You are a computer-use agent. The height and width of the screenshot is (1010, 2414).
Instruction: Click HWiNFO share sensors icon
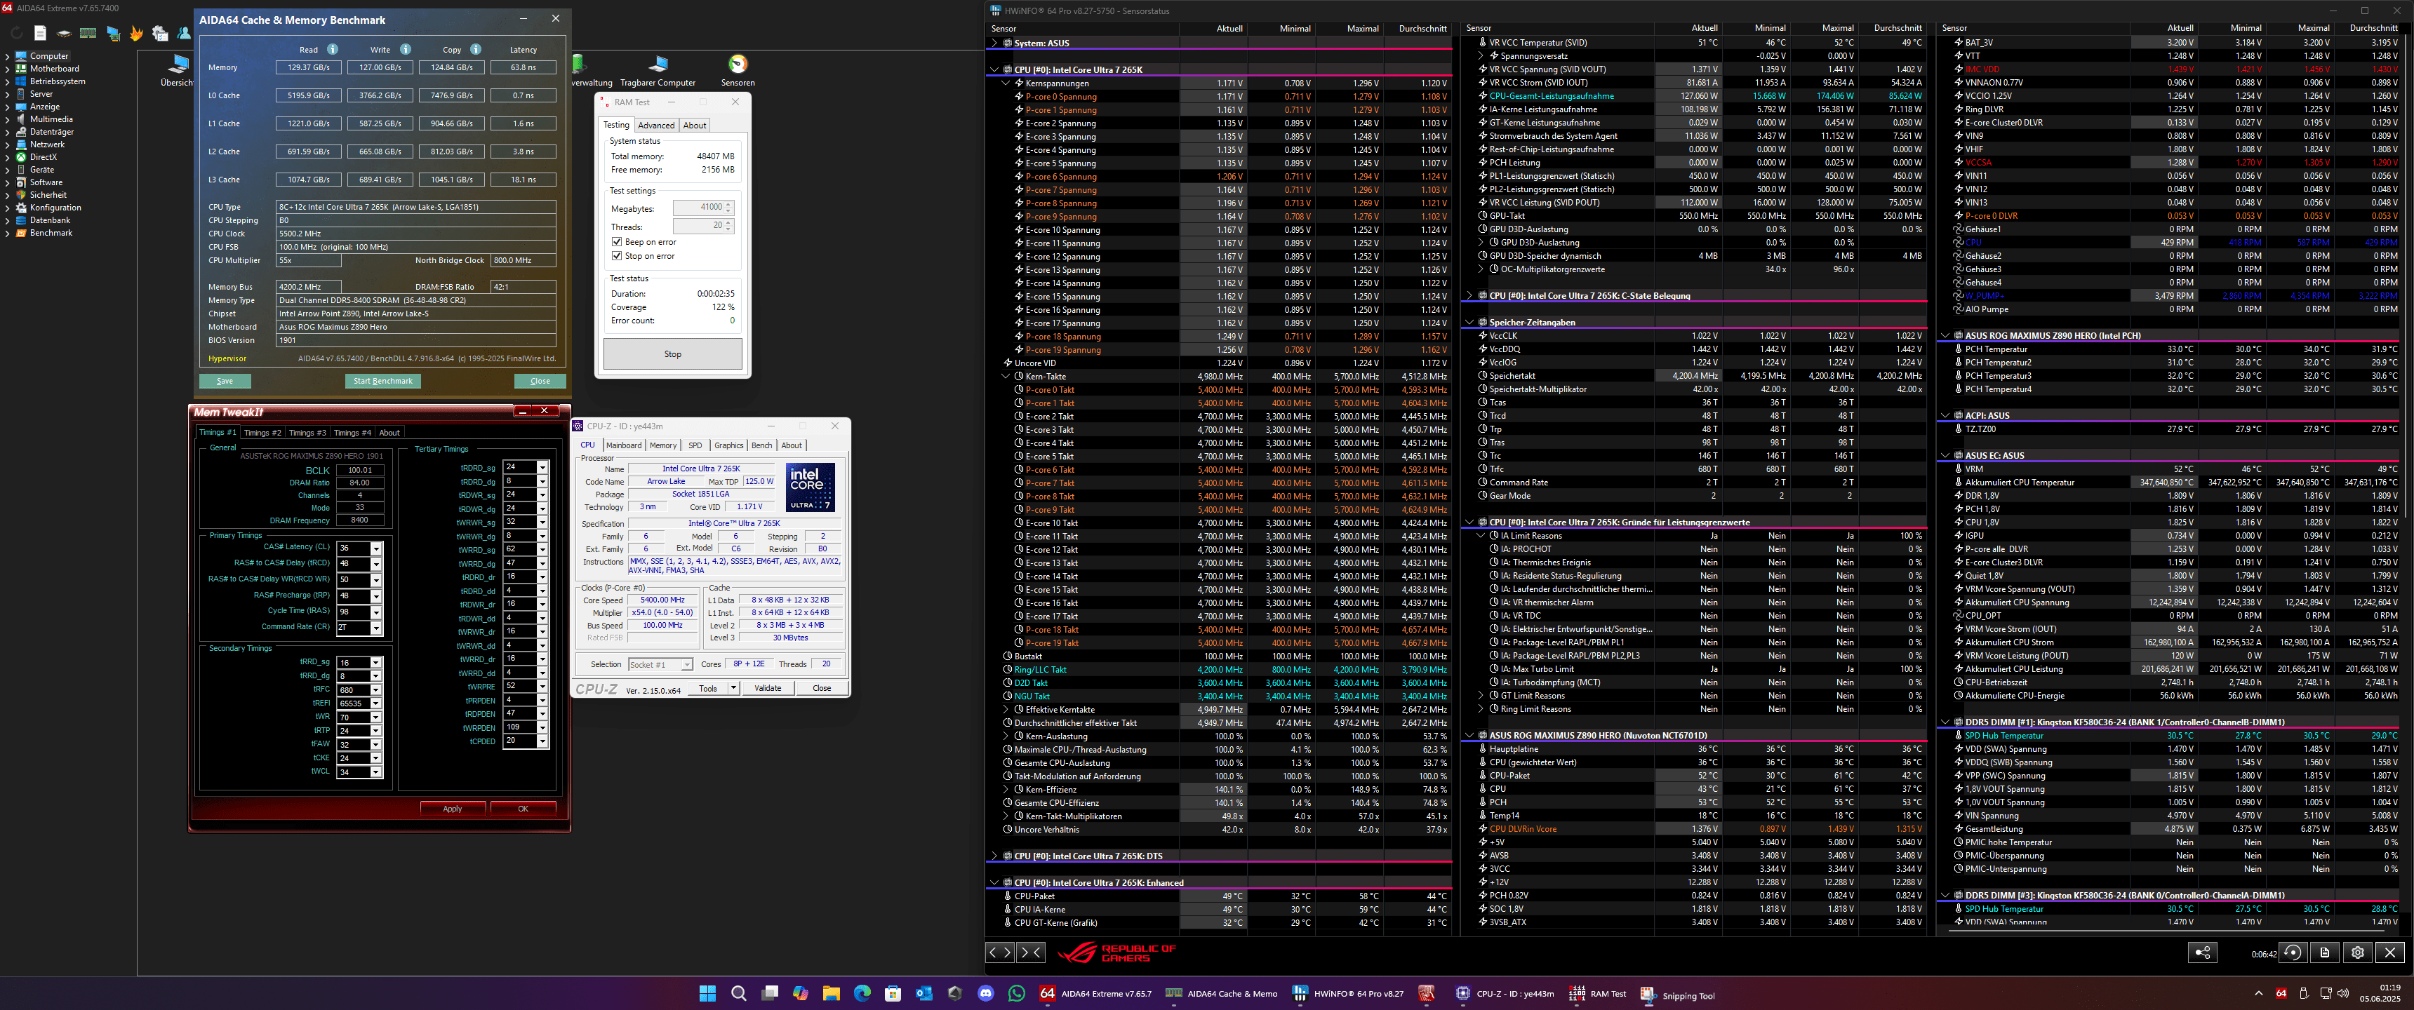point(2202,953)
